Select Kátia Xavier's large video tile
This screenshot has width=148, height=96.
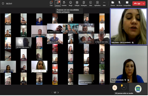point(129,27)
